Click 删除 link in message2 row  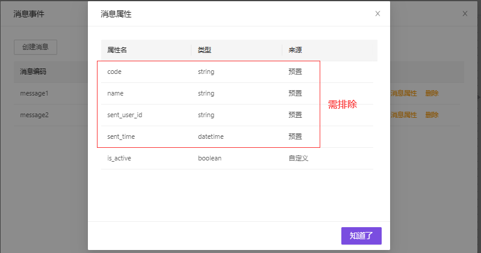(x=432, y=115)
